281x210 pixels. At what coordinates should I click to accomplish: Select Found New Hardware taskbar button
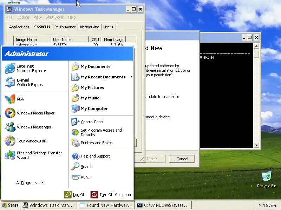click(x=106, y=205)
